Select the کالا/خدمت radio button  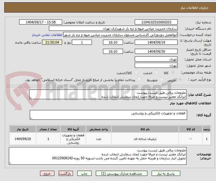(136, 72)
